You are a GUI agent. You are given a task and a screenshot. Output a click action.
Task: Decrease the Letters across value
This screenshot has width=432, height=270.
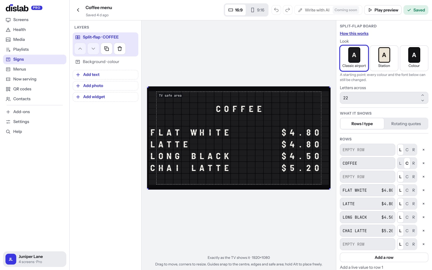click(423, 100)
